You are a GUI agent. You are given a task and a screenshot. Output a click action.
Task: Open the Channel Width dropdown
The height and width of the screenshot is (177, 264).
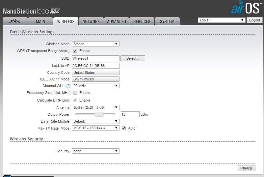[95, 86]
